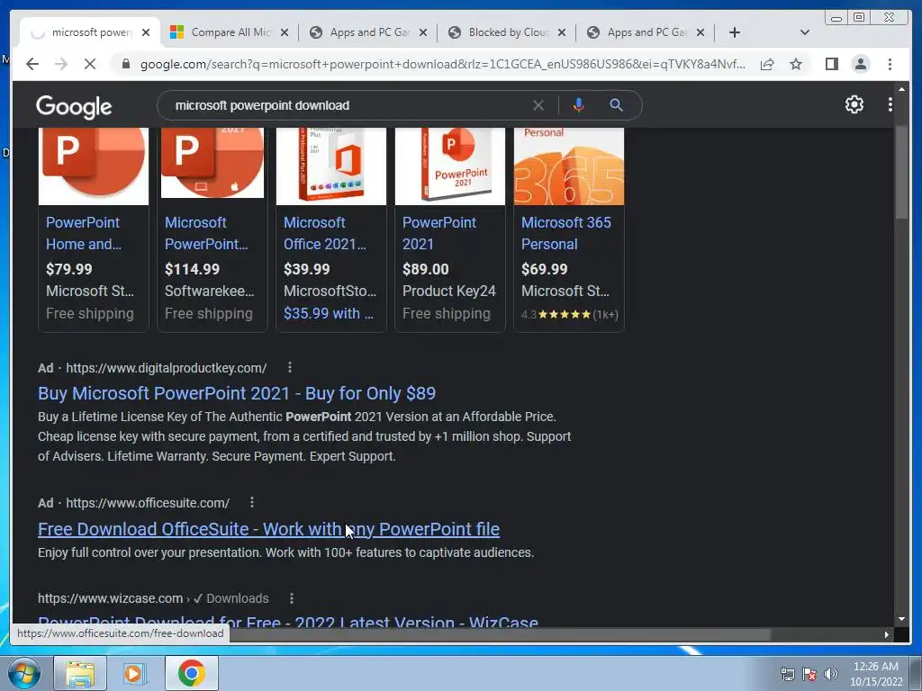Open the Chrome profile avatar
922x691 pixels.
coord(860,64)
